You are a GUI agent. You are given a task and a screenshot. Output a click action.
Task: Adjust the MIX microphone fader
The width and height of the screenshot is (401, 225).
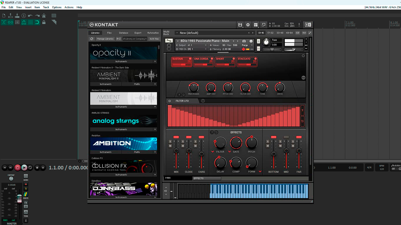(x=176, y=151)
